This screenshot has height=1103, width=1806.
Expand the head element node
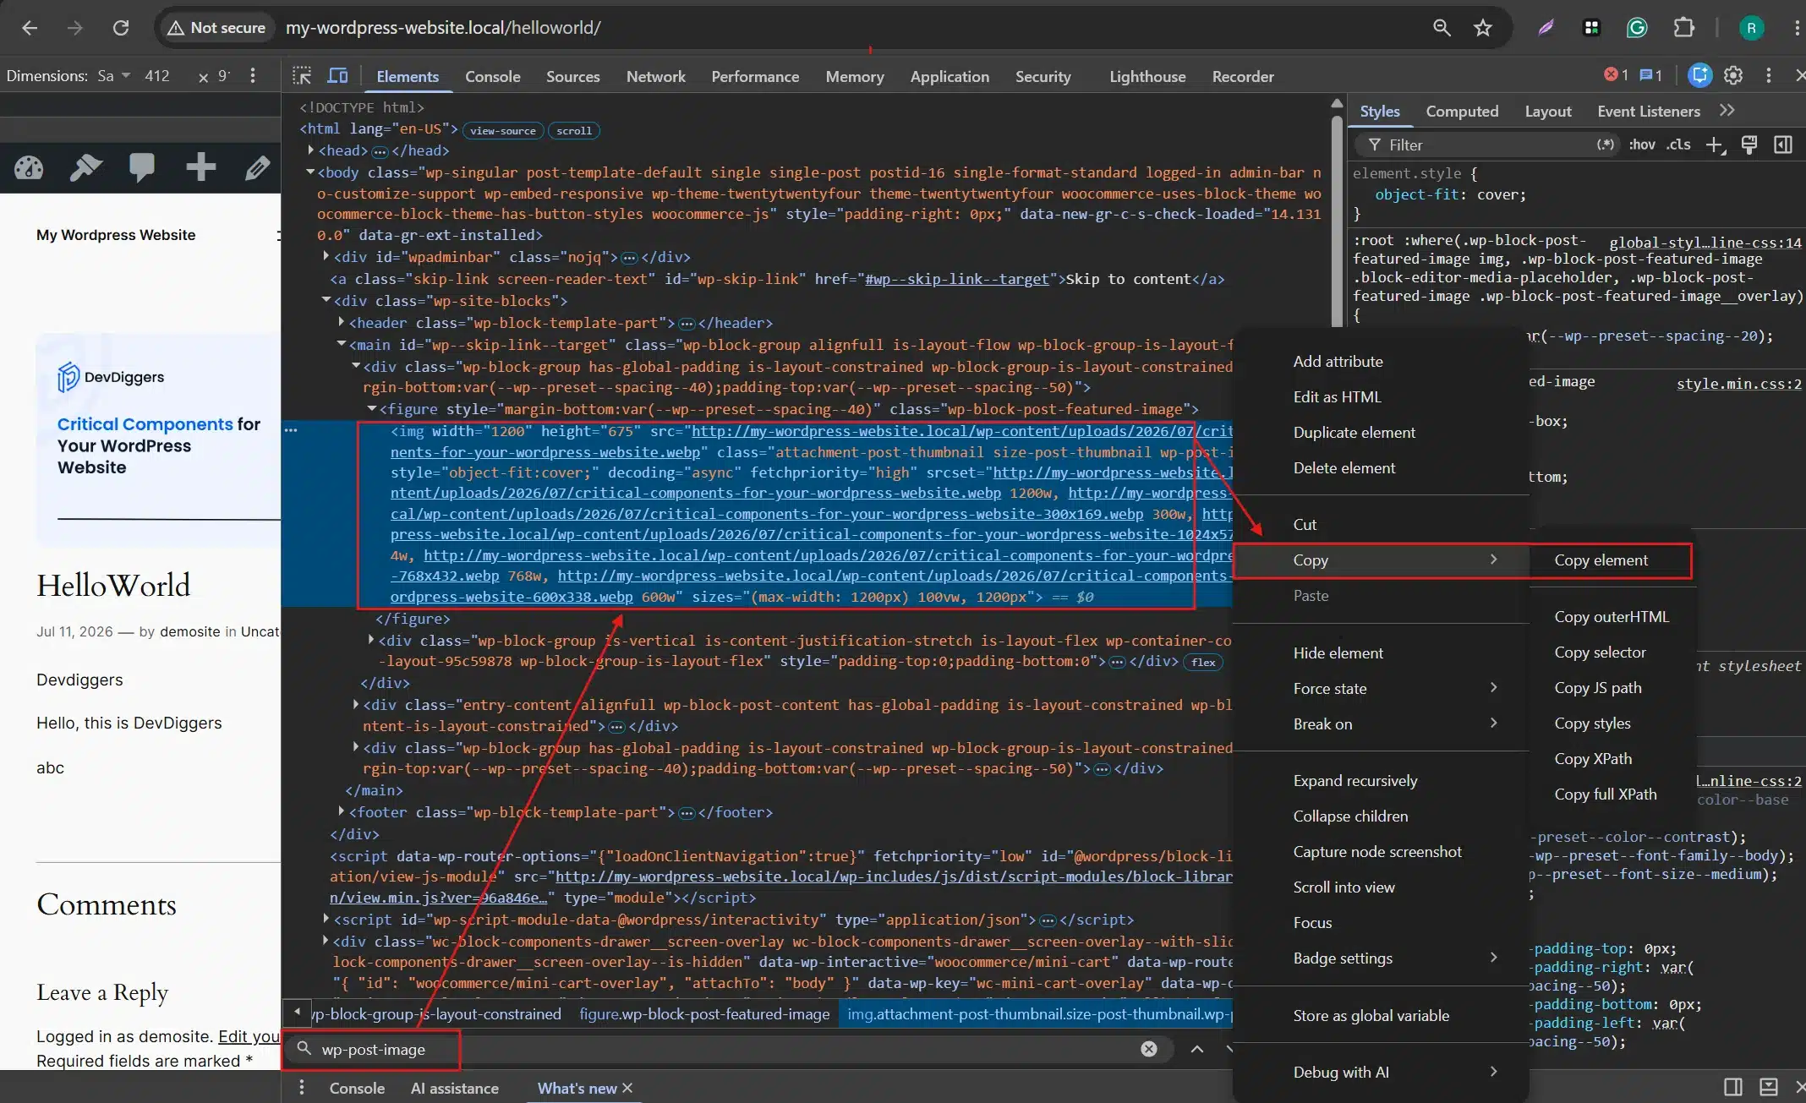(310, 150)
